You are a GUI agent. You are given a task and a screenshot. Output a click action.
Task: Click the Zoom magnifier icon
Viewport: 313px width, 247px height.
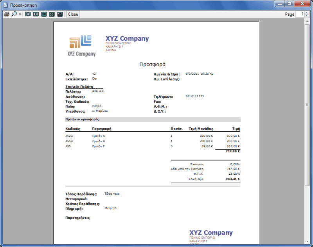(x=14, y=14)
